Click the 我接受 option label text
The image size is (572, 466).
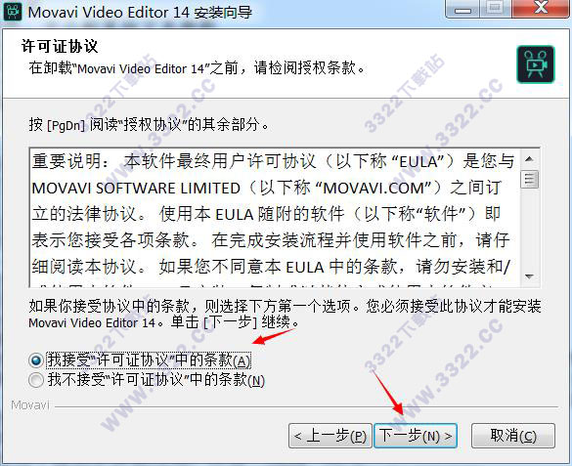click(x=149, y=360)
